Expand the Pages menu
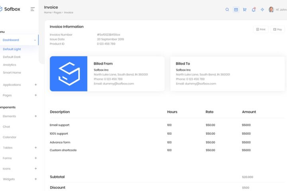Screen dimensions: 287x191 (x=35, y=95)
